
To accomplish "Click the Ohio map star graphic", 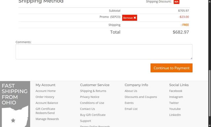I will pyautogui.click(x=13, y=120).
